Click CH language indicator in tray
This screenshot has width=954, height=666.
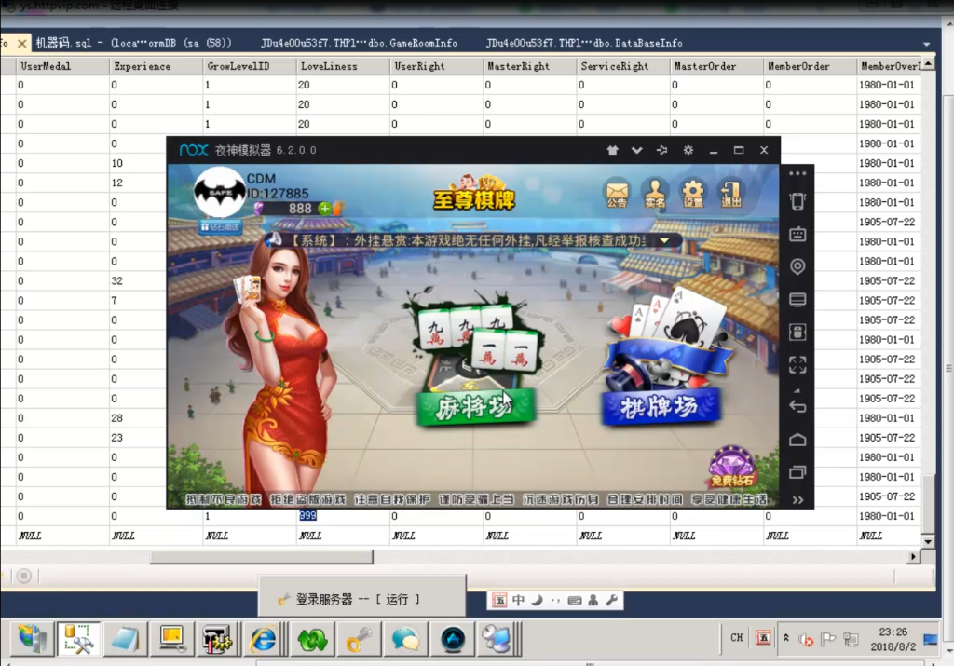(736, 638)
